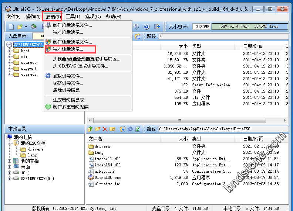
Task: Expand the efi folder in tree
Action: click(9, 57)
